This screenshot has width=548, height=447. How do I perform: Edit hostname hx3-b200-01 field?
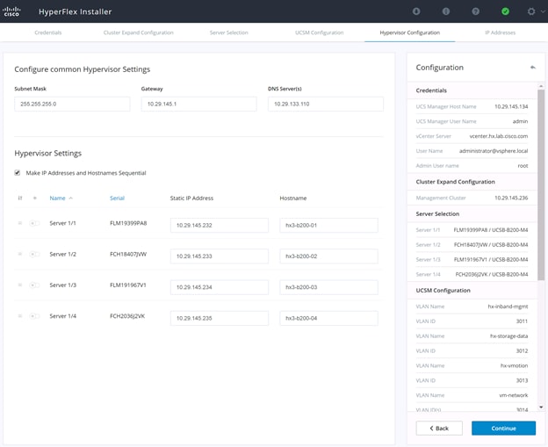pyautogui.click(x=328, y=226)
